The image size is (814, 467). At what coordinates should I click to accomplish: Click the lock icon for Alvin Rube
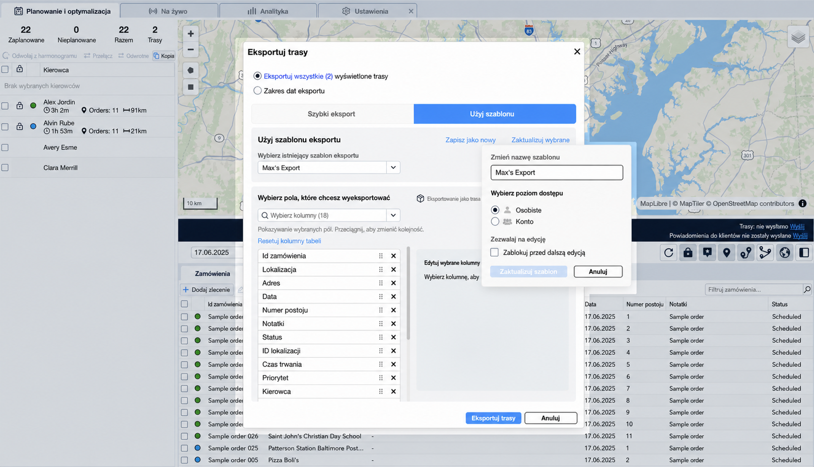pos(20,127)
